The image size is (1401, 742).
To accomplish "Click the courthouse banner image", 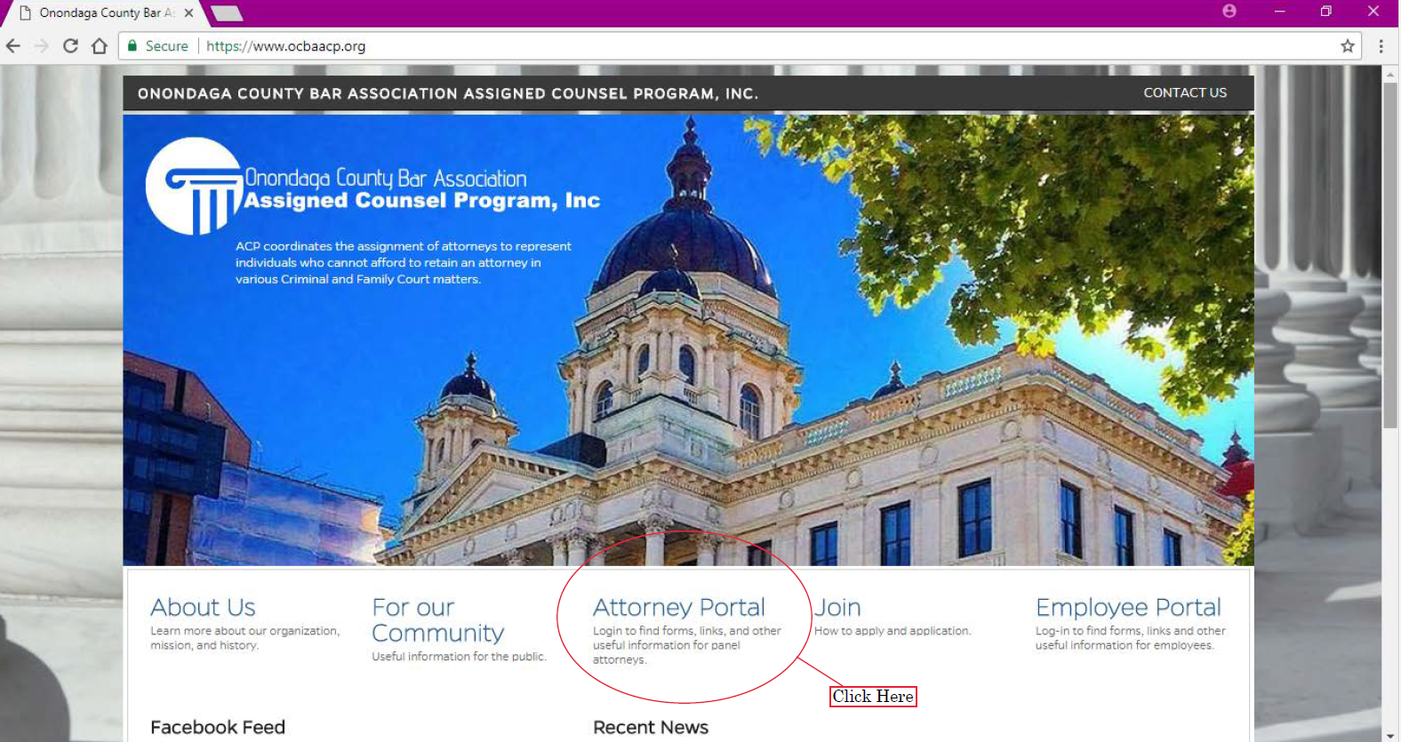I will [688, 339].
